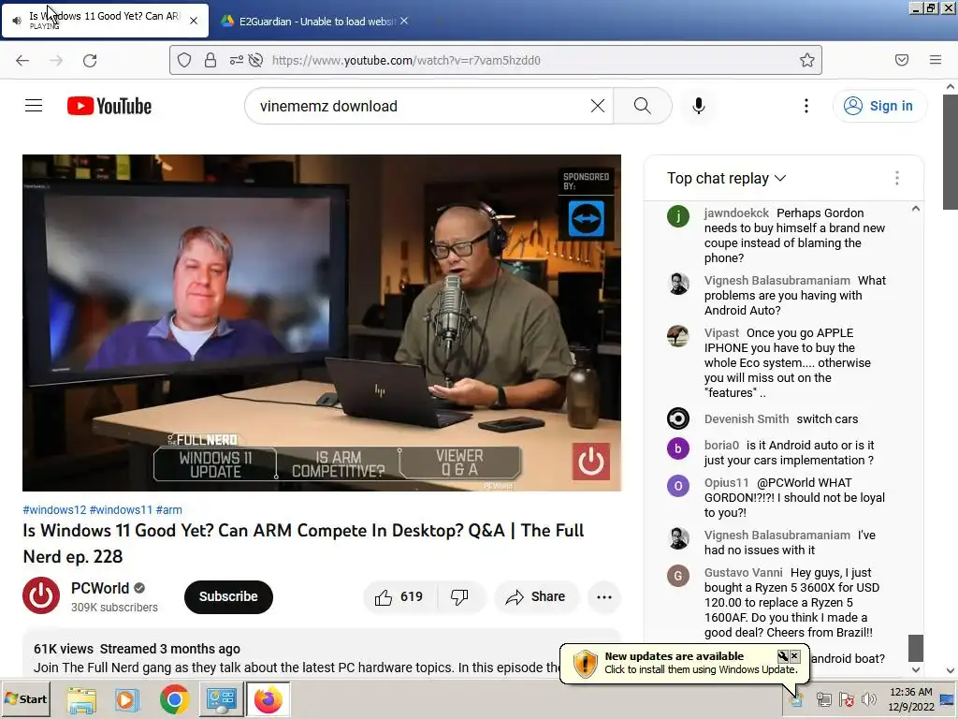Bookmark this page with the star icon
958x719 pixels.
pos(807,60)
